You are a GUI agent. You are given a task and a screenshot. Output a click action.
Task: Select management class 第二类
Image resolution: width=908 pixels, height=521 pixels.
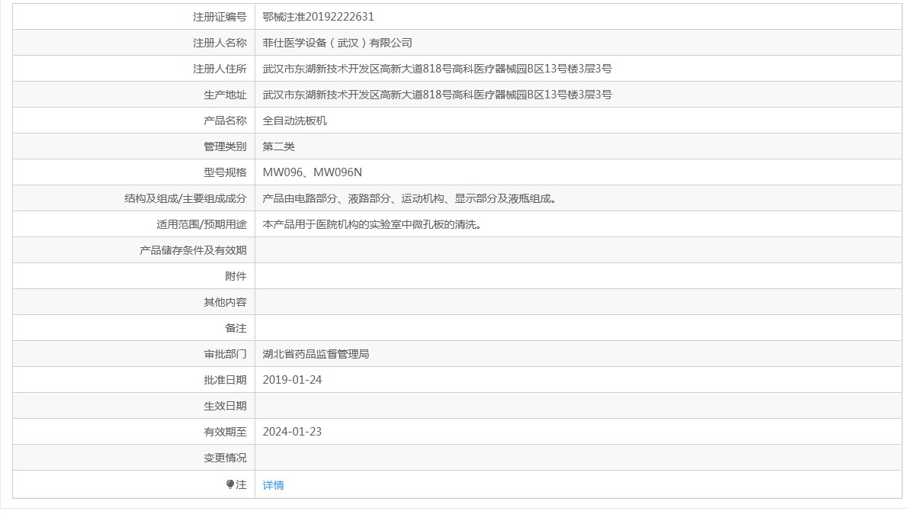pos(278,146)
